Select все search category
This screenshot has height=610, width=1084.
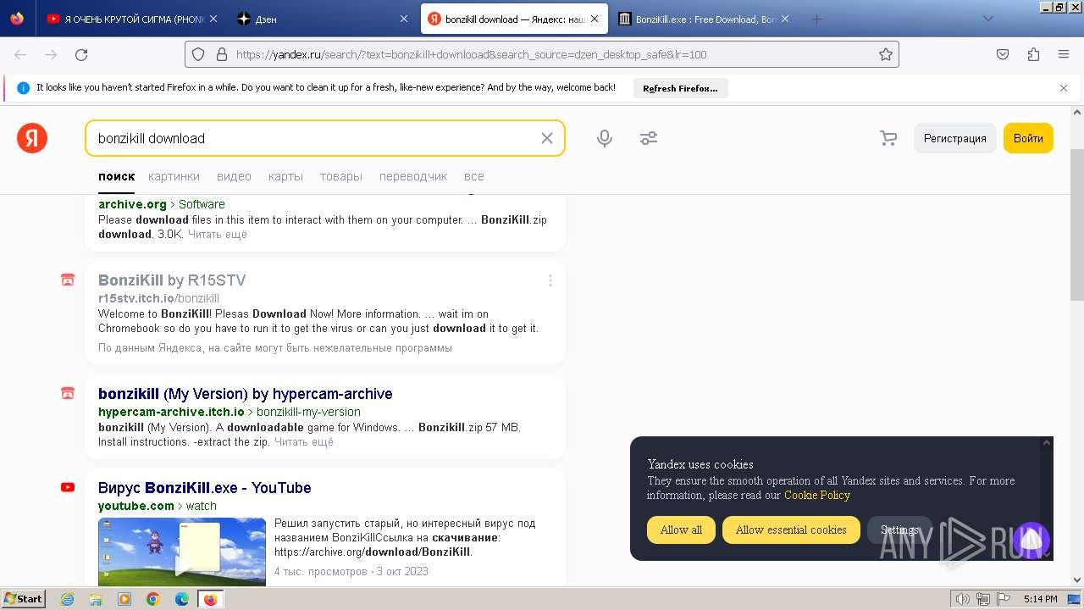click(x=474, y=176)
